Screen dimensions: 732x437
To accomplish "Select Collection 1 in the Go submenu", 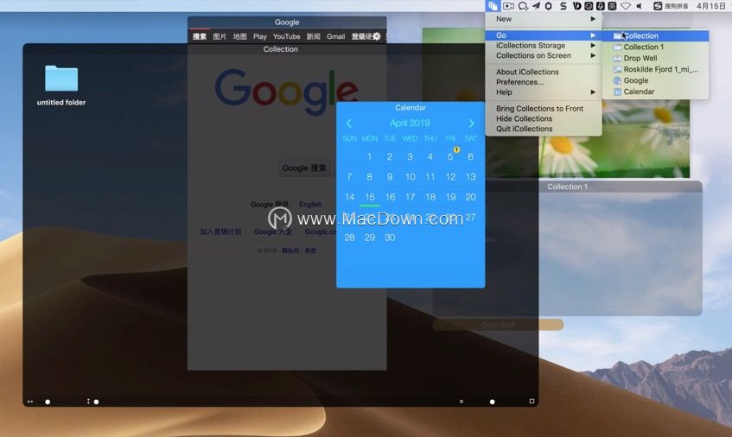I will pyautogui.click(x=655, y=47).
